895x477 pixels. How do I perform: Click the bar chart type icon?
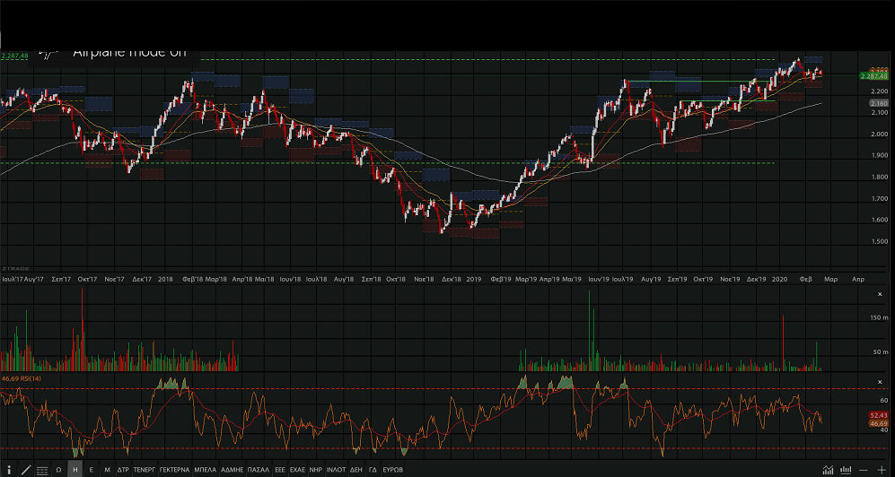tap(846, 470)
